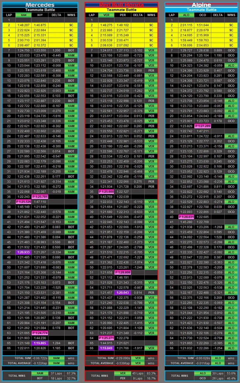The height and width of the screenshot is (383, 240).
Task: Click safety car lap time 1:49.102
Action: tap(123, 25)
